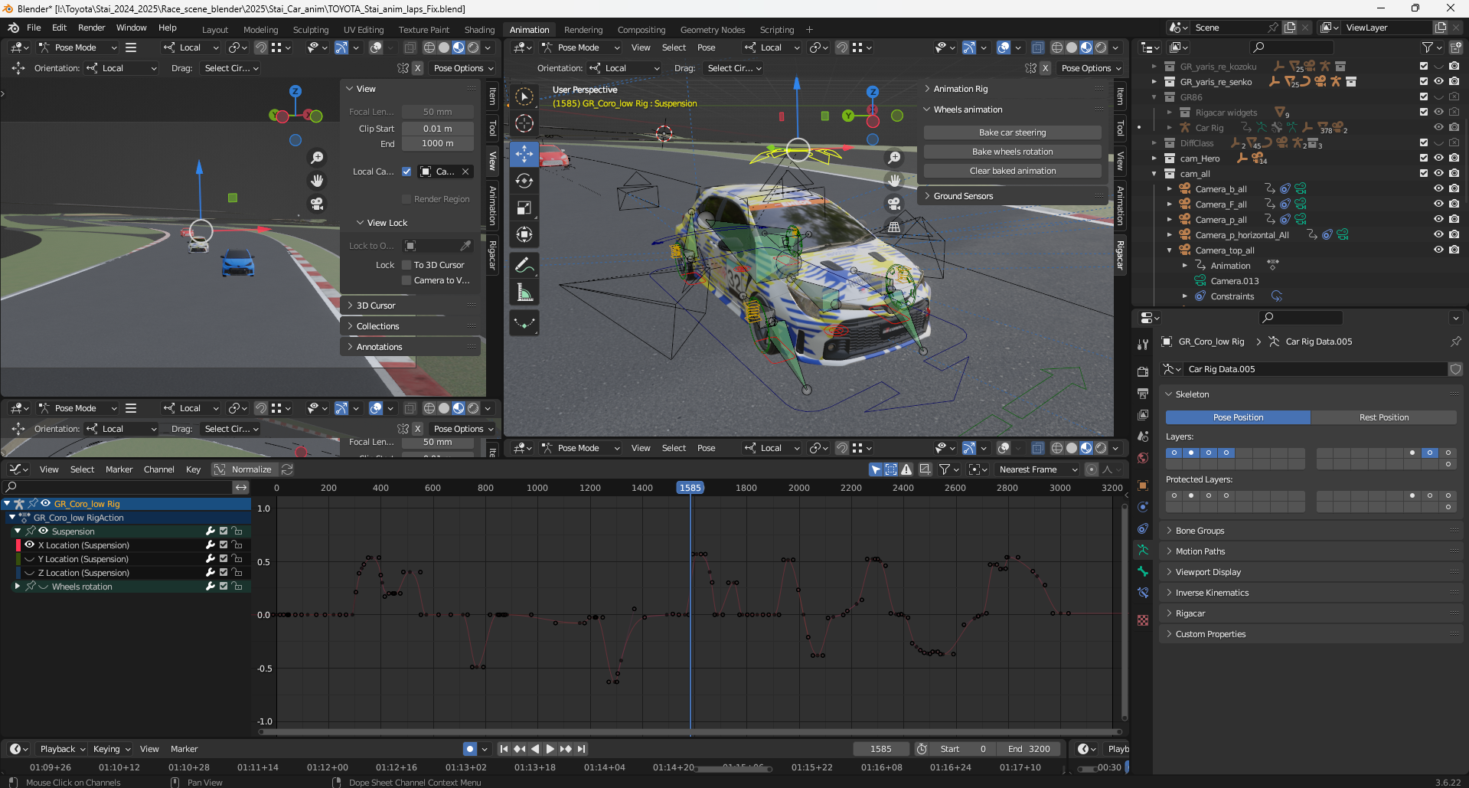Toggle orthographic grid view icon in the center viewport
Viewport: 1469px width, 788px height.
pyautogui.click(x=894, y=227)
